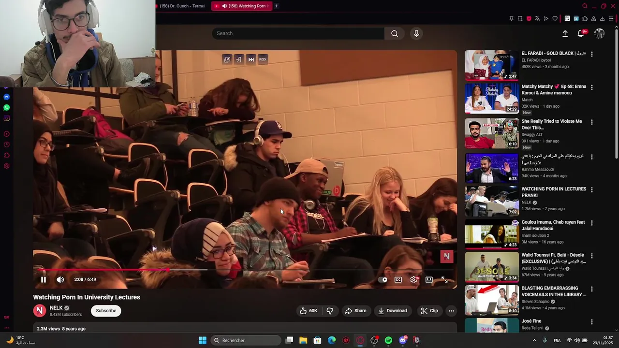Open the browser easy setup sliders
The height and width of the screenshot is (348, 619).
point(611,19)
